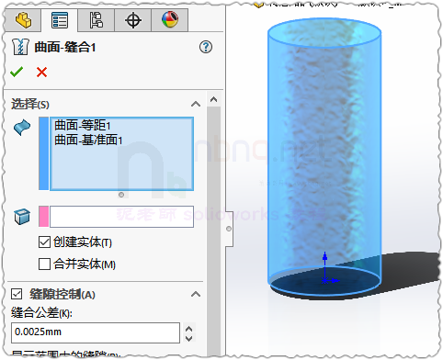The width and height of the screenshot is (443, 360).
Task: Click the panel scrollbar up arrow
Action: [214, 99]
